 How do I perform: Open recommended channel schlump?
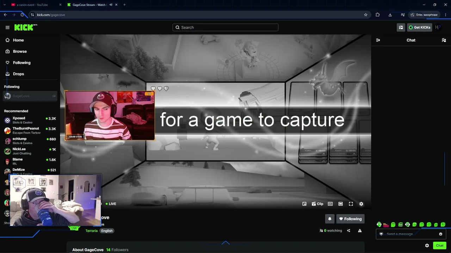coord(30,141)
